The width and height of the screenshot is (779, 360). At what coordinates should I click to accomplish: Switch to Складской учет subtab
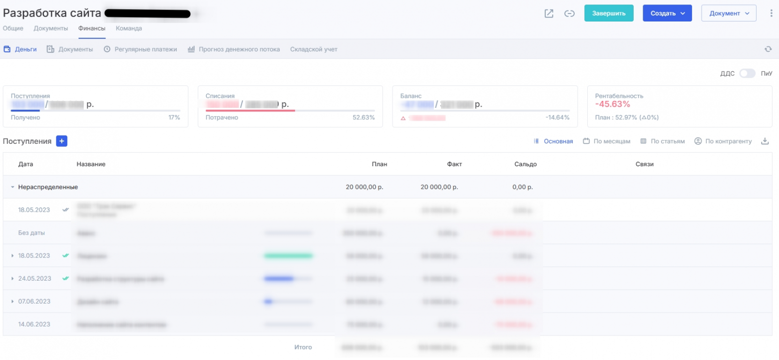(x=314, y=49)
